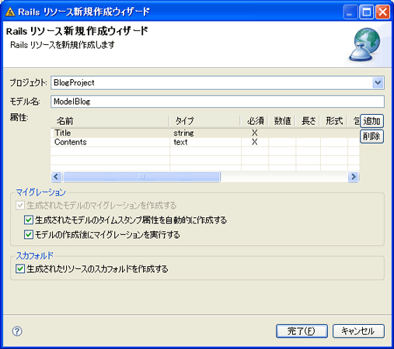Click the 数値 column header
The width and height of the screenshot is (394, 349).
[282, 121]
